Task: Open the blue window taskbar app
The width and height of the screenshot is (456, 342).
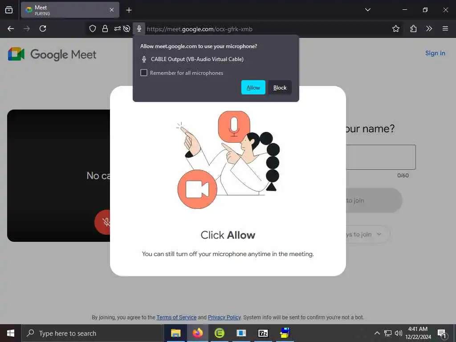Action: [241, 333]
